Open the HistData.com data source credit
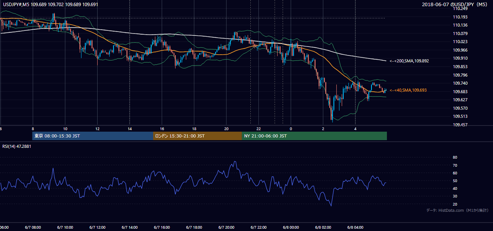The image size is (493, 231). pyautogui.click(x=458, y=210)
